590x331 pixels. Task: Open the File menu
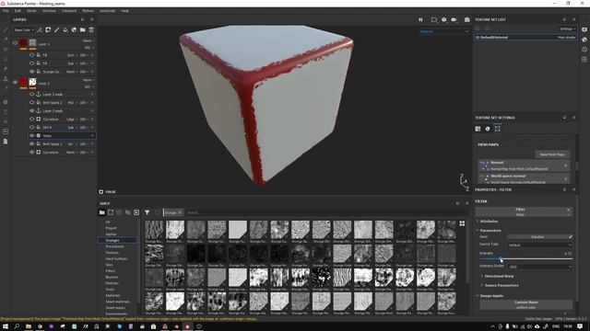click(6, 11)
